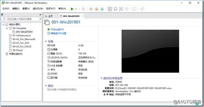Screen dimensions: 204x107
Task: Select 共享的虚拟机 in the library
Action: tap(16, 54)
